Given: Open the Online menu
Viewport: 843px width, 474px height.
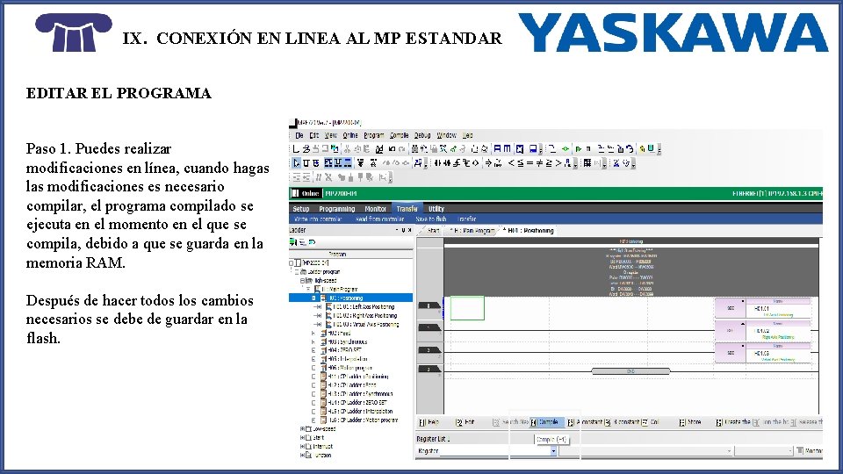Looking at the screenshot, I should (x=350, y=135).
